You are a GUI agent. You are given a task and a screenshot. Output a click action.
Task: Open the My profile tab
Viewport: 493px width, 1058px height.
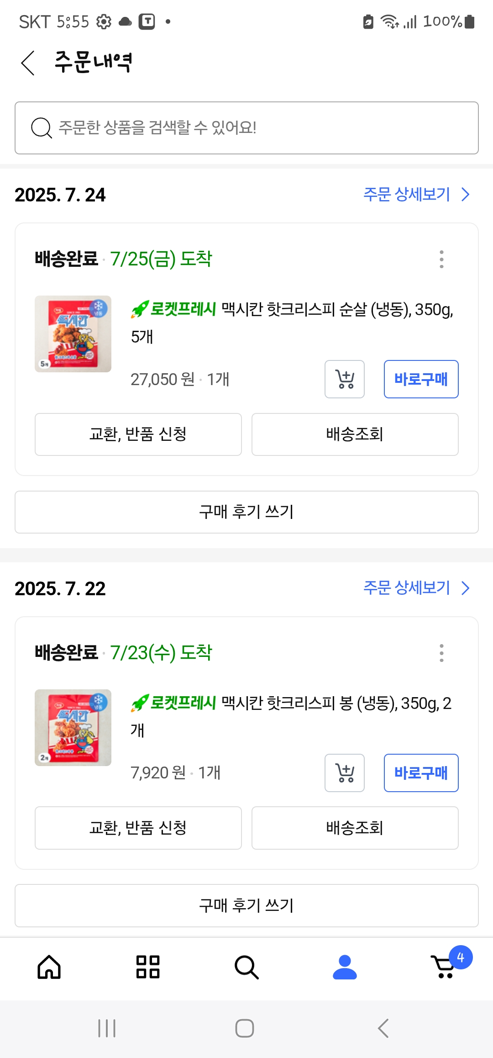pyautogui.click(x=345, y=967)
